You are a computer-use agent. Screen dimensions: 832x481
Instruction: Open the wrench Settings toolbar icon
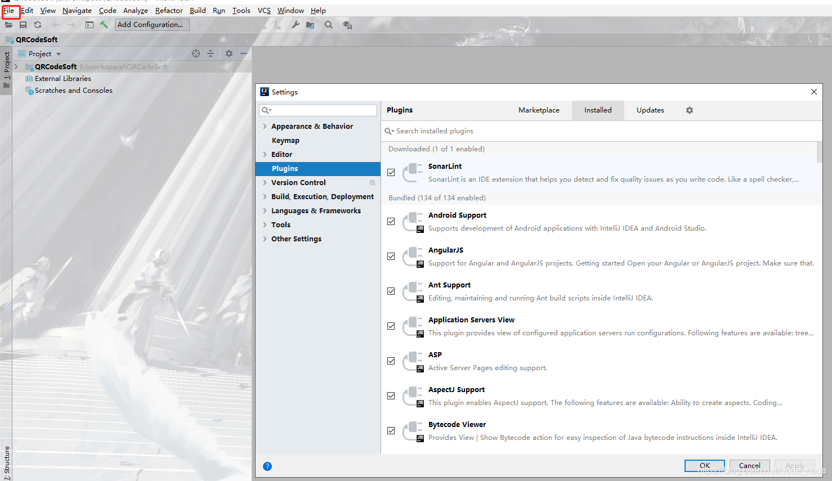[296, 25]
